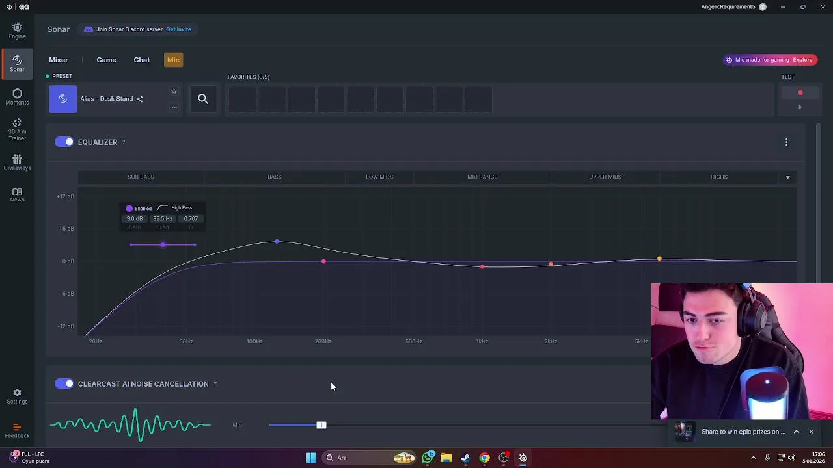The width and height of the screenshot is (833, 468).
Task: Open the Feedback panel
Action: pyautogui.click(x=17, y=431)
